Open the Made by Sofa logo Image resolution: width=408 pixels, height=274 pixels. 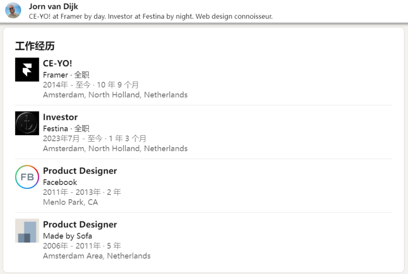(27, 231)
